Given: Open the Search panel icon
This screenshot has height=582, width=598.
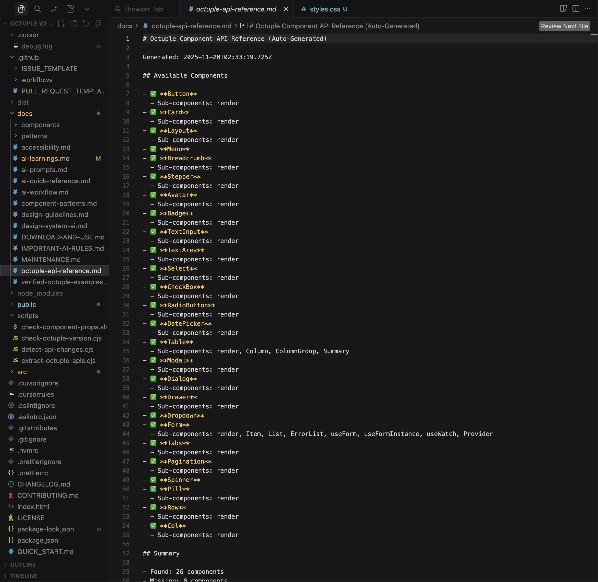Looking at the screenshot, I should point(38,9).
